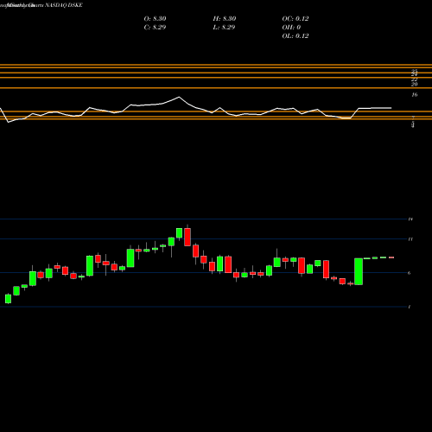Viewport: 432px width, 432px height.
Task: Click the 'H: 8.30' high price value
Action: 225,18
